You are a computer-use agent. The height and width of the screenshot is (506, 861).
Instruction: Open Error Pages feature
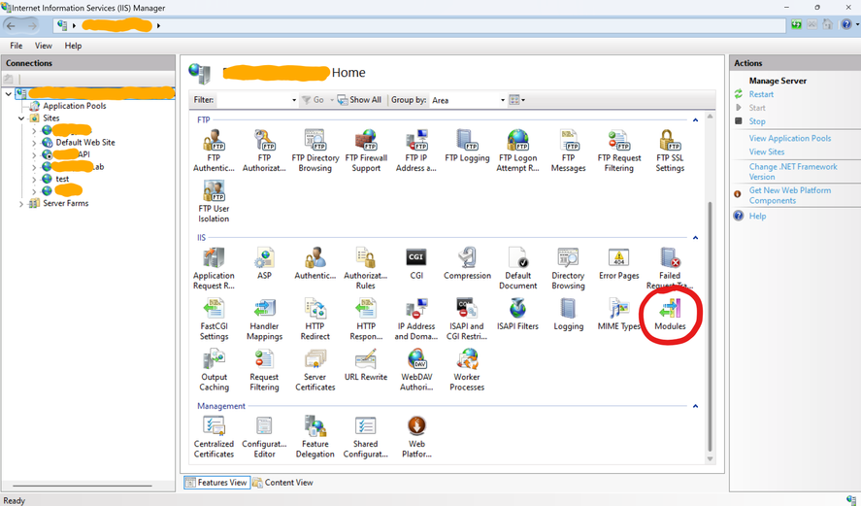pos(619,263)
